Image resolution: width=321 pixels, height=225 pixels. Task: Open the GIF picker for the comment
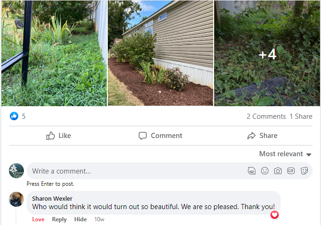click(291, 171)
